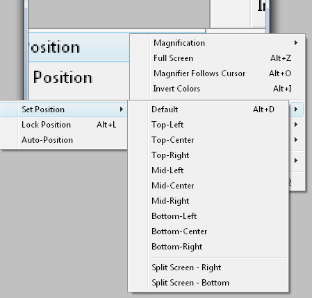Expand the Set Position submenu arrow

click(x=122, y=109)
